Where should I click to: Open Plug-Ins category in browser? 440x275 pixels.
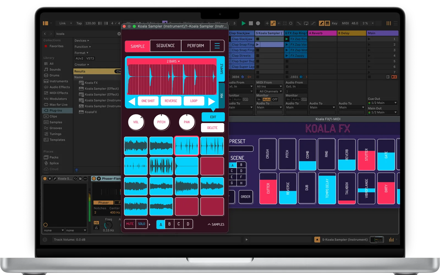click(x=57, y=110)
